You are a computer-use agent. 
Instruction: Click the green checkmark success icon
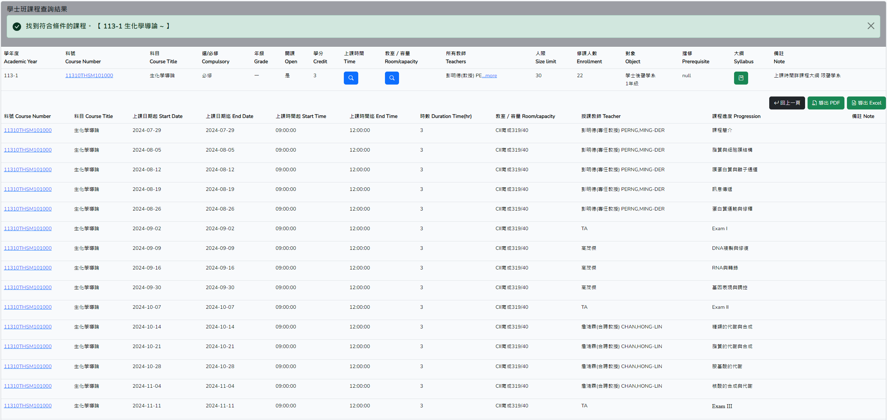(17, 26)
